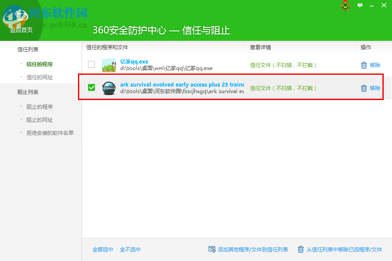Open ark survival evolved early access link

pyautogui.click(x=182, y=85)
